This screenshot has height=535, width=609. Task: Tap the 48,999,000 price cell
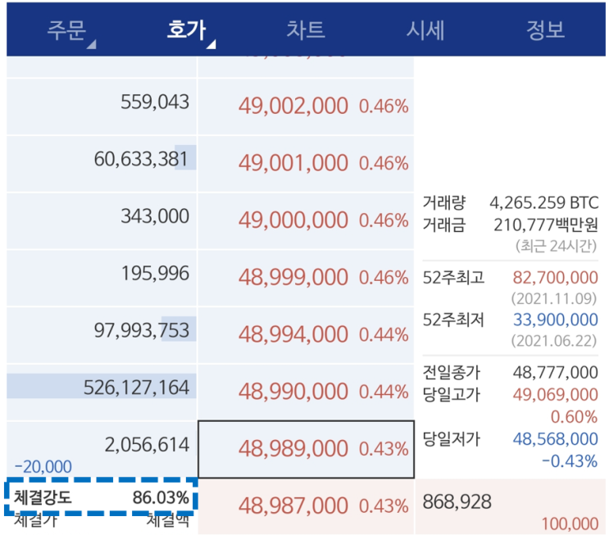306,278
